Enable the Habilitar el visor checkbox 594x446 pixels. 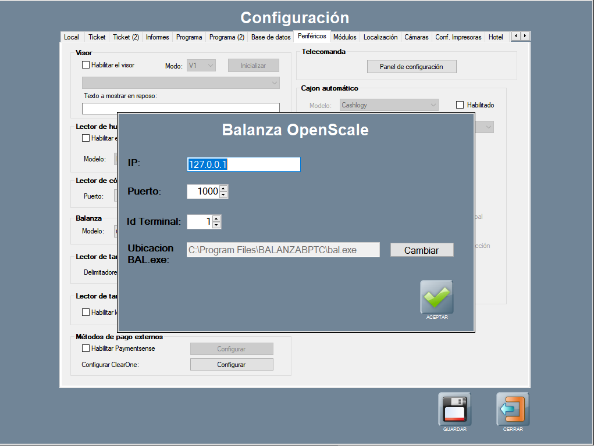point(86,65)
